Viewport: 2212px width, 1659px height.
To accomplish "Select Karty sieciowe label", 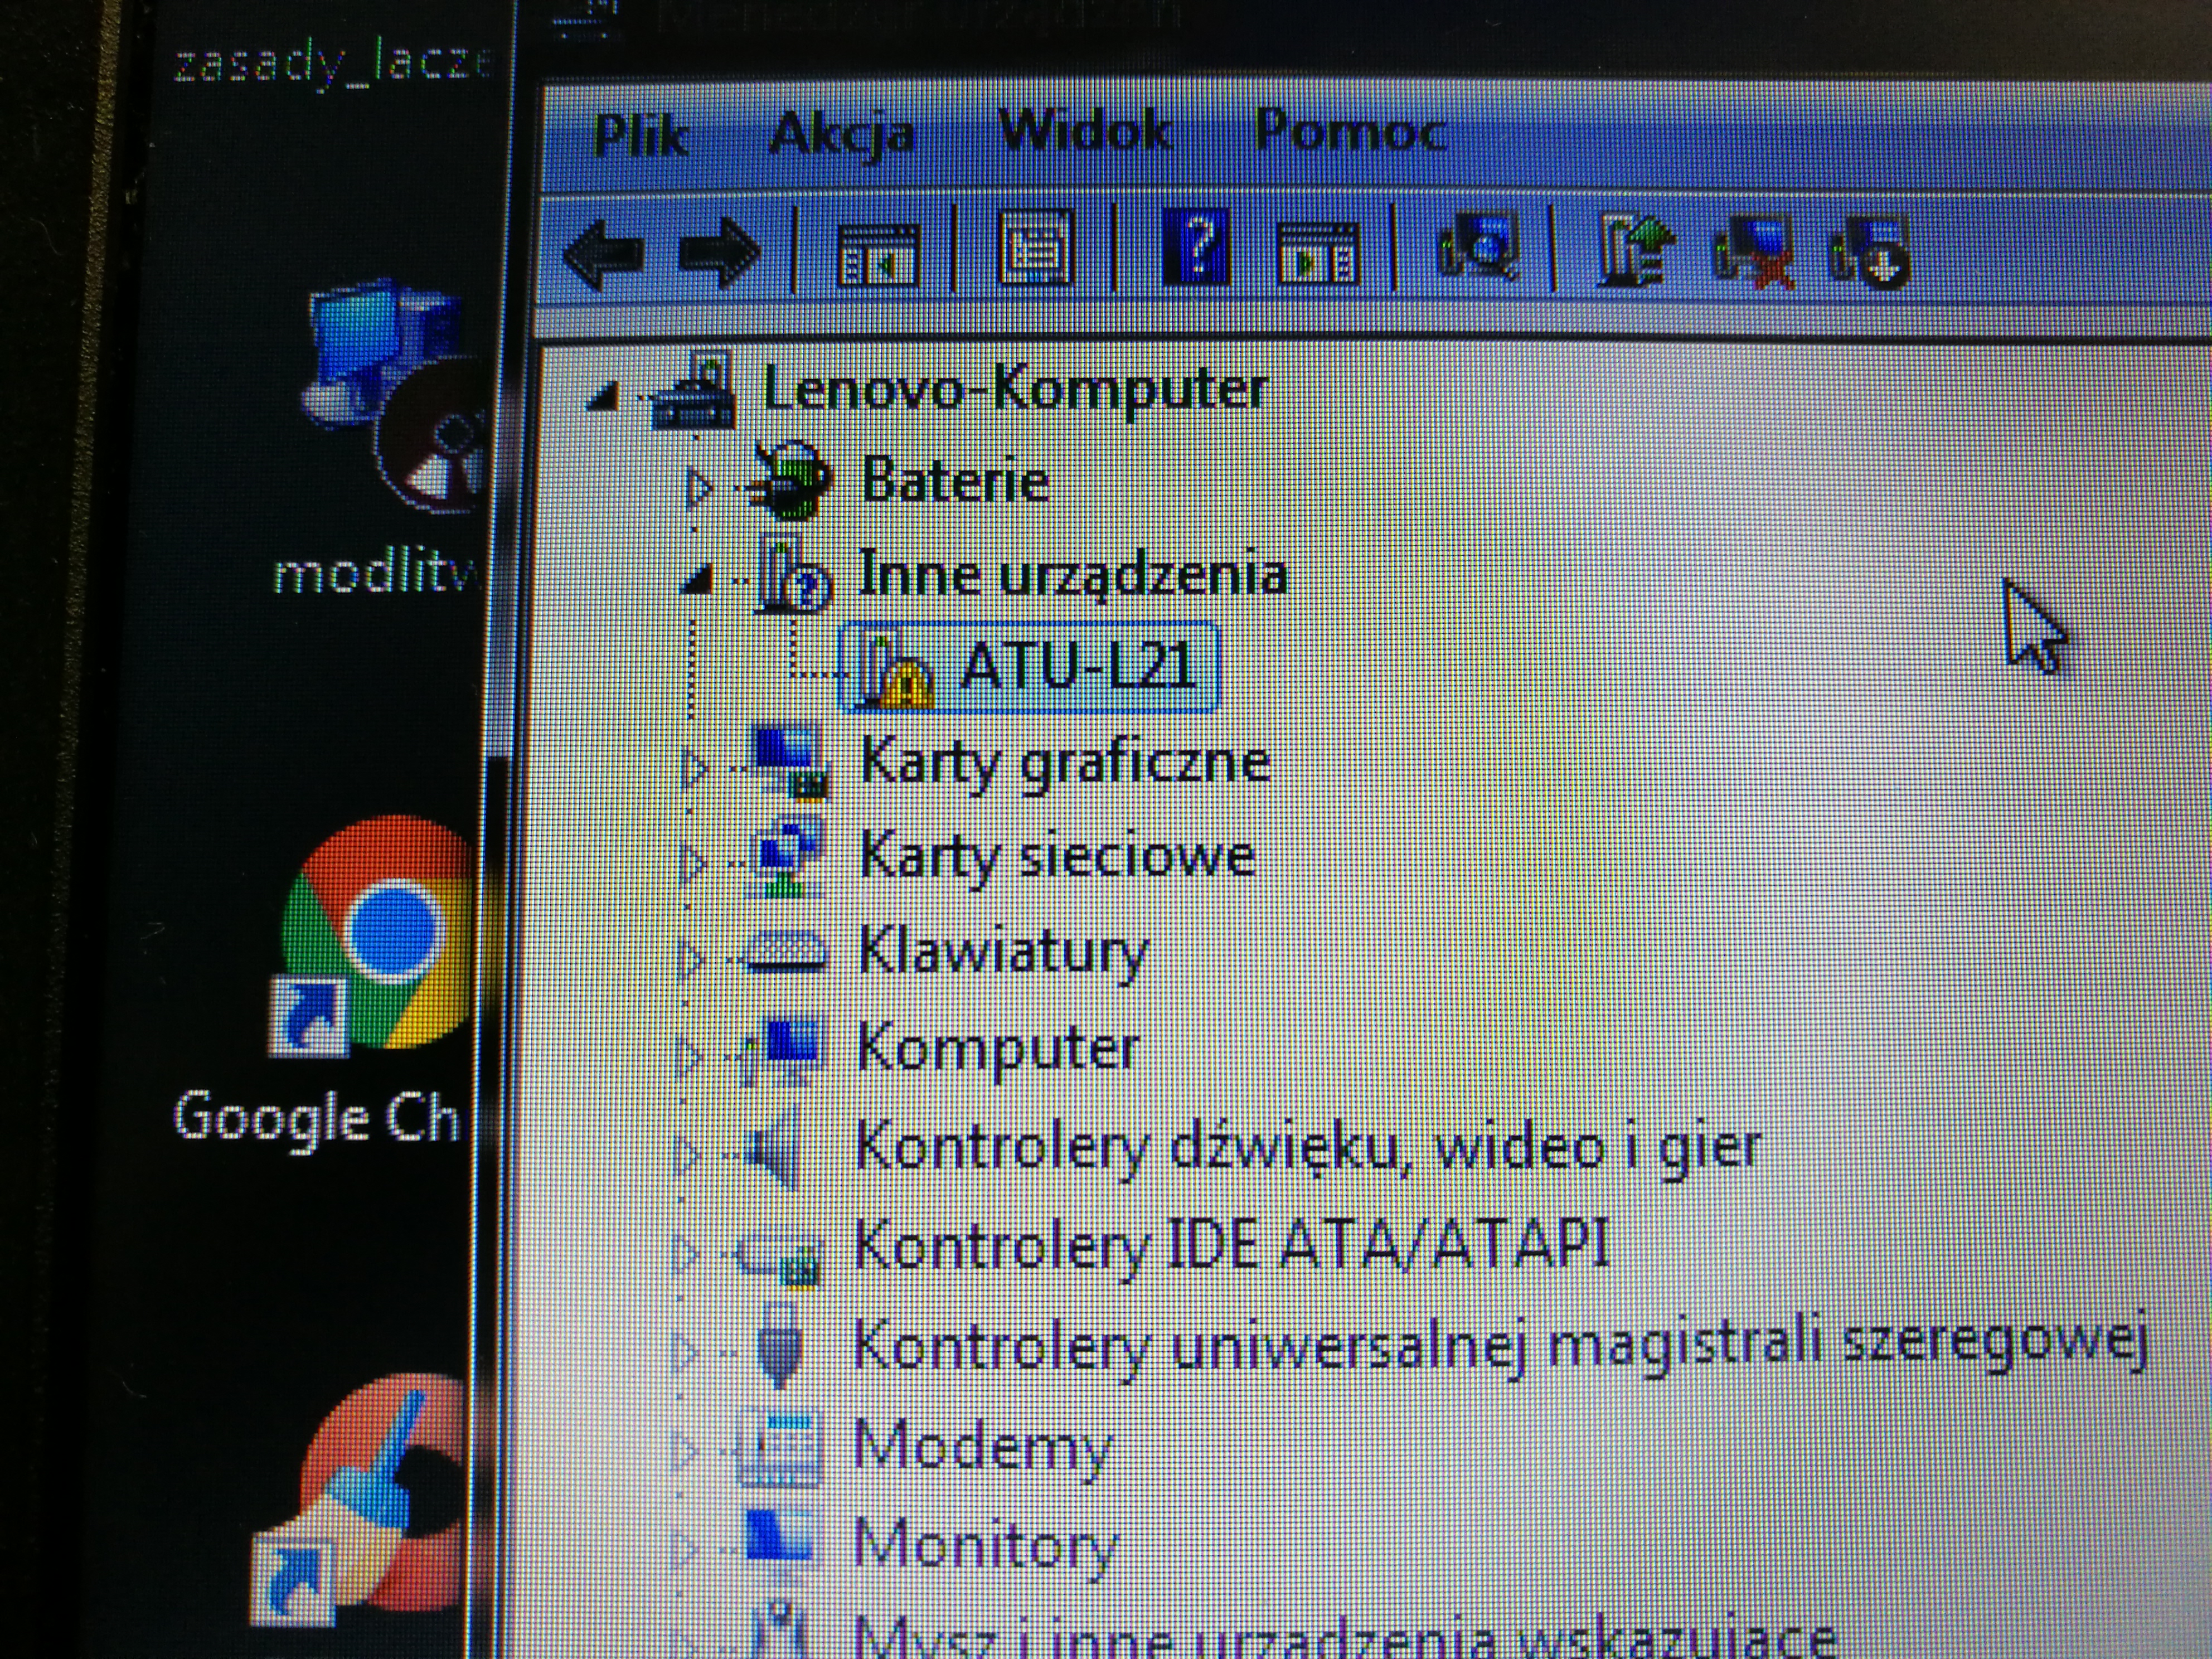I will (x=1058, y=858).
